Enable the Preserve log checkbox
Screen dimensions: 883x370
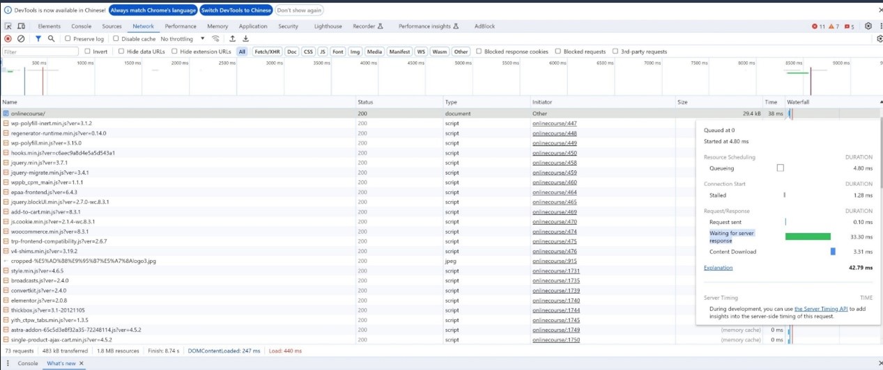(x=68, y=39)
